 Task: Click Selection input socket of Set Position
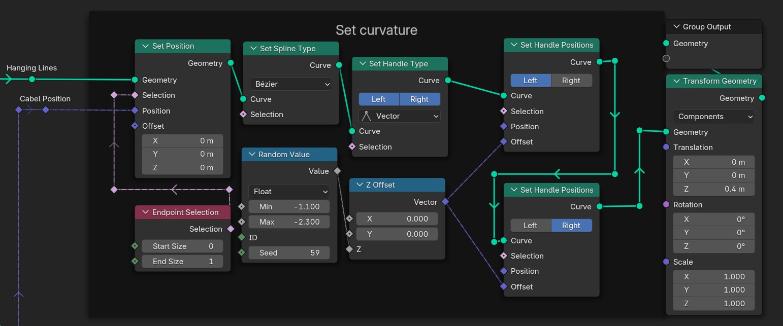(135, 95)
